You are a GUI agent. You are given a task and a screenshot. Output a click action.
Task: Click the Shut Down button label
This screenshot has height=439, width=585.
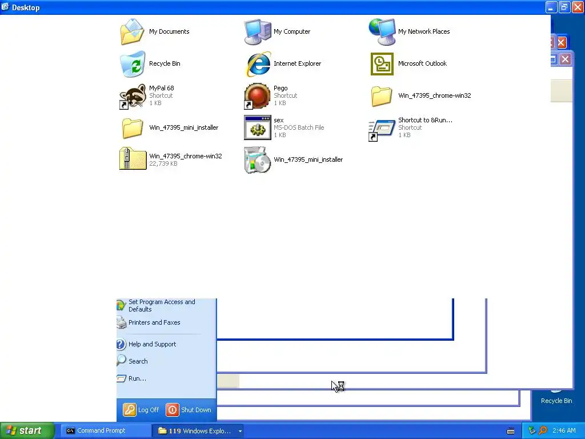click(197, 410)
